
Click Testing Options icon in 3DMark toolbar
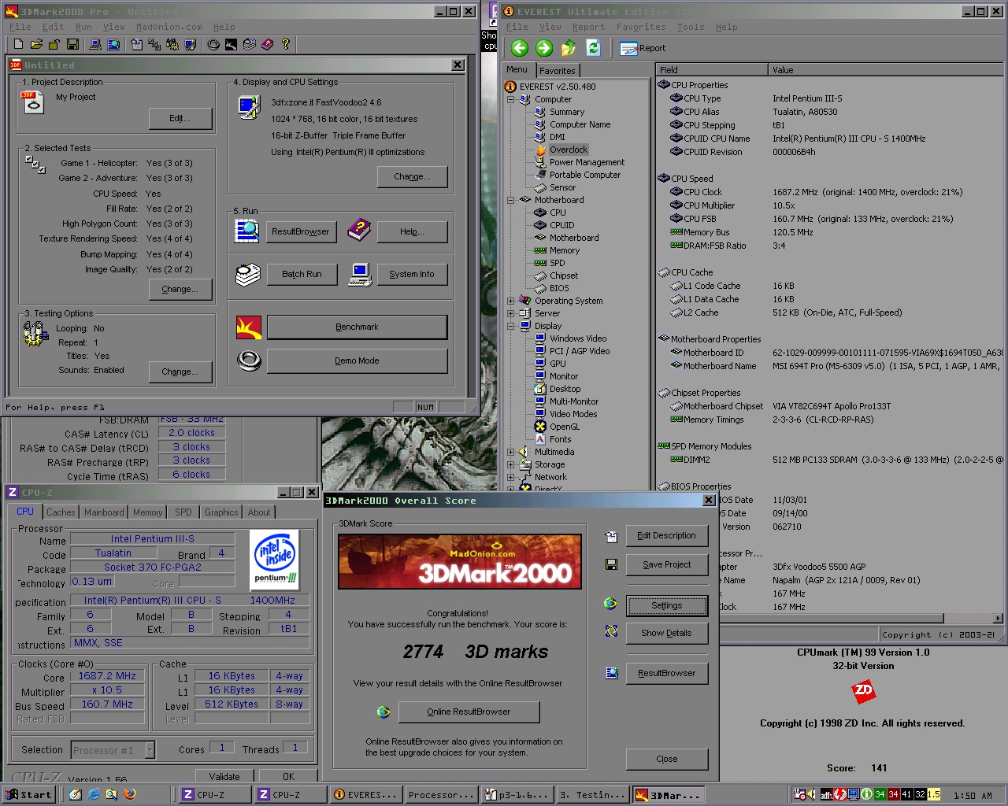pyautogui.click(x=172, y=45)
